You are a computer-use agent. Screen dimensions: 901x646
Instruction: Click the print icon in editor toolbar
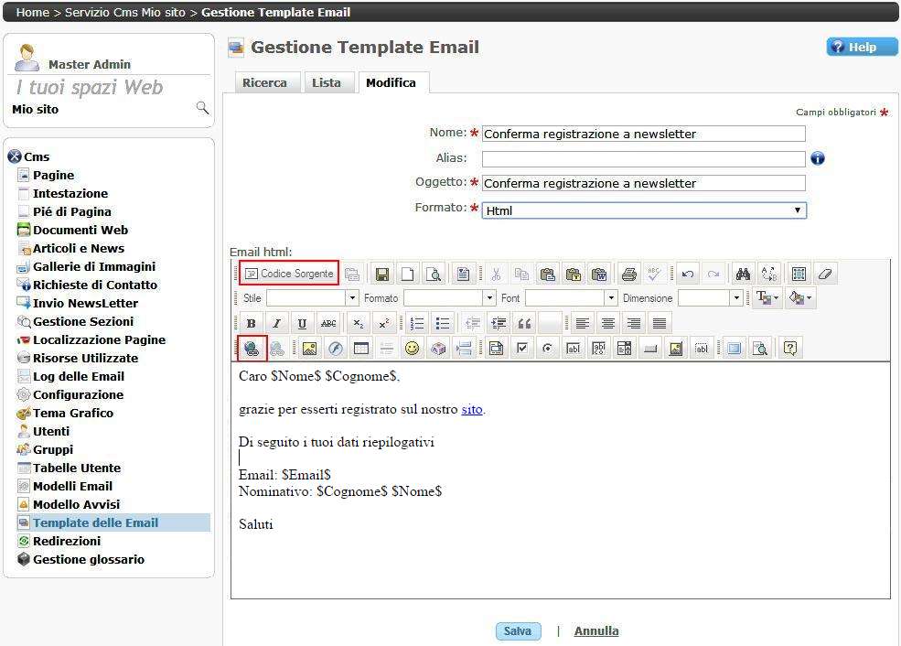coord(628,274)
